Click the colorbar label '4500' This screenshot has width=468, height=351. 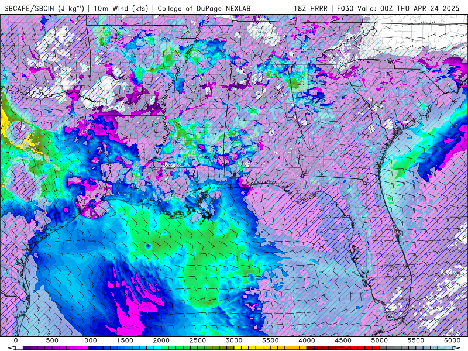pos(343,340)
